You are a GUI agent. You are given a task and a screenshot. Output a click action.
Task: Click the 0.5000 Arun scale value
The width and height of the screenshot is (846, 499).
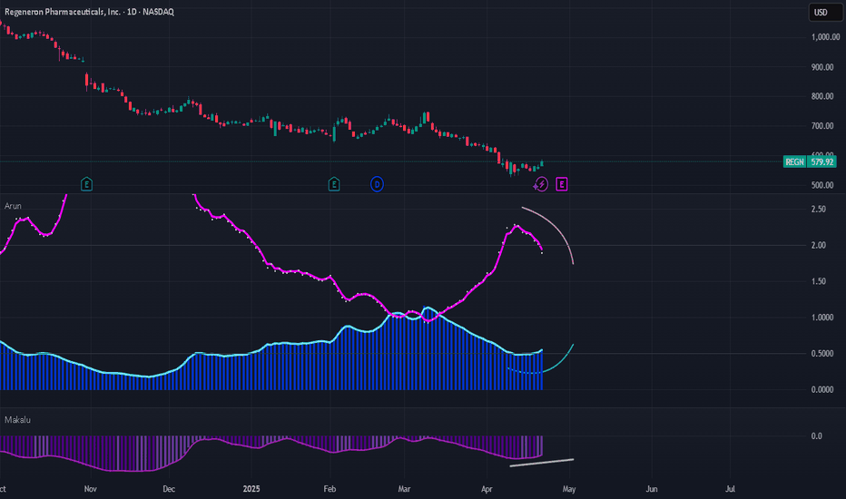pyautogui.click(x=822, y=354)
